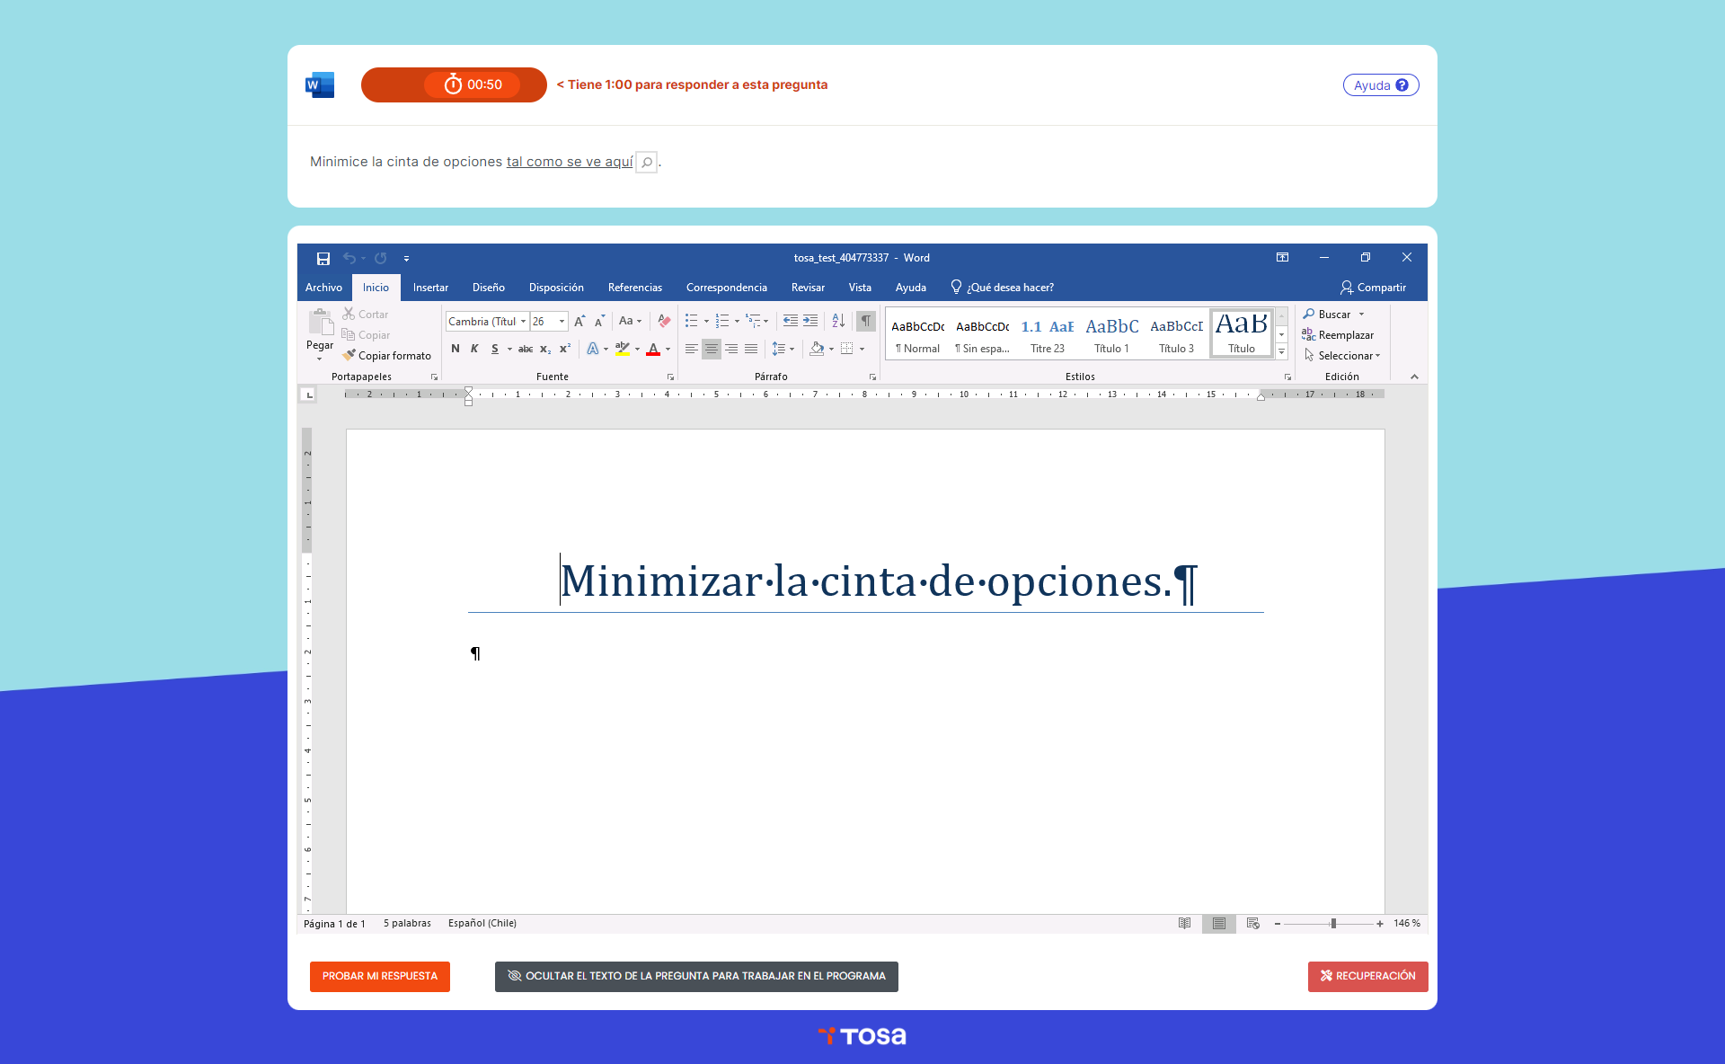The image size is (1725, 1064).
Task: Collapse the ribbon with the chevron arrow
Action: 1414,377
